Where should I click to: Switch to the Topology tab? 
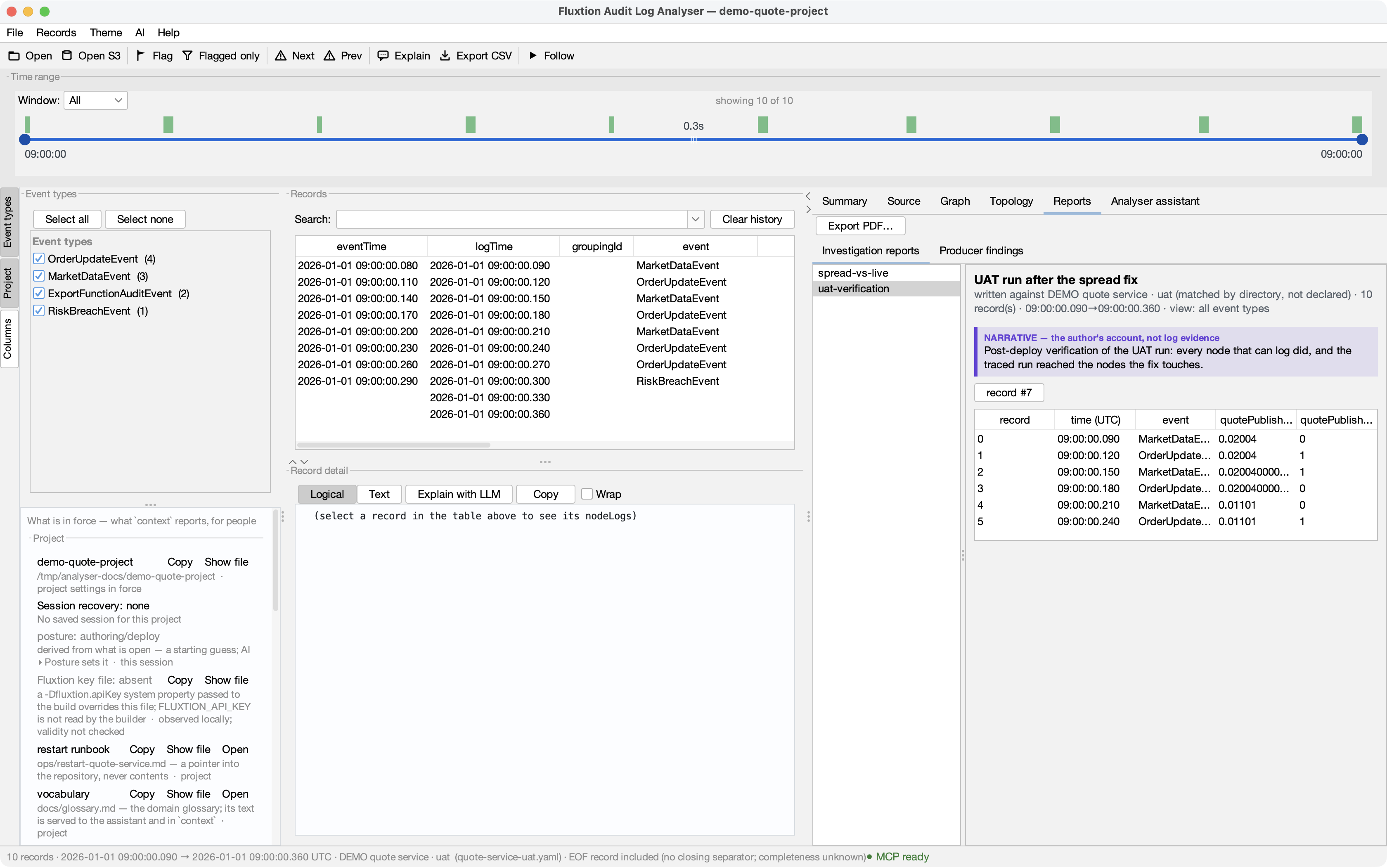(1011, 201)
